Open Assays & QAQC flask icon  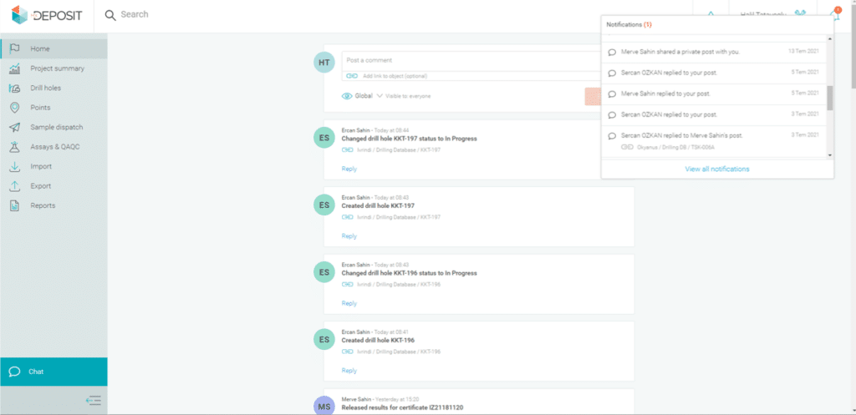pos(14,147)
